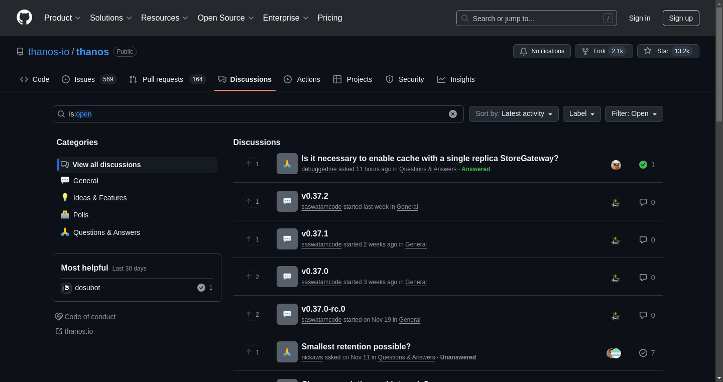
Task: Upvote the v0.37.0 discussion
Action: 253,277
